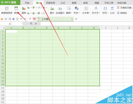133x104 pixels.
Task: Click the redo arrow icon
Action: click(25, 19)
